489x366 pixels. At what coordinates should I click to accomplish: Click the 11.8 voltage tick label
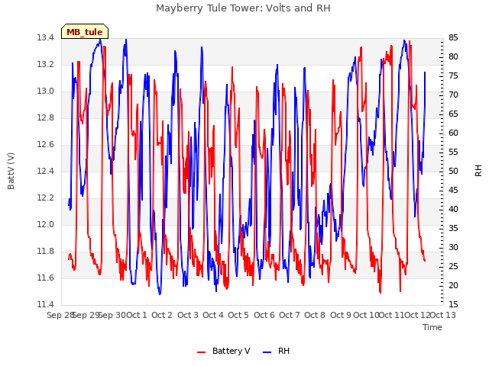[45, 251]
